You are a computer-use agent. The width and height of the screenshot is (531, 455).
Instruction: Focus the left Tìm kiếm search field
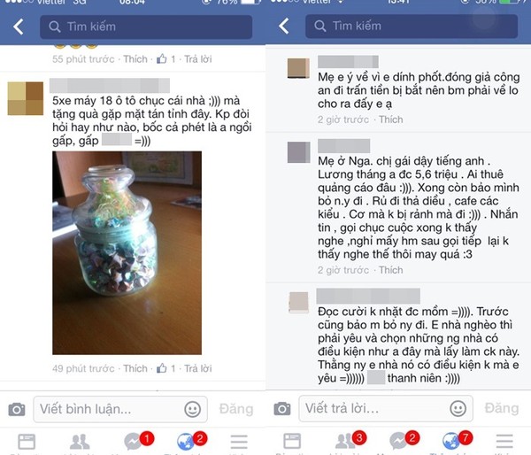pos(146,27)
